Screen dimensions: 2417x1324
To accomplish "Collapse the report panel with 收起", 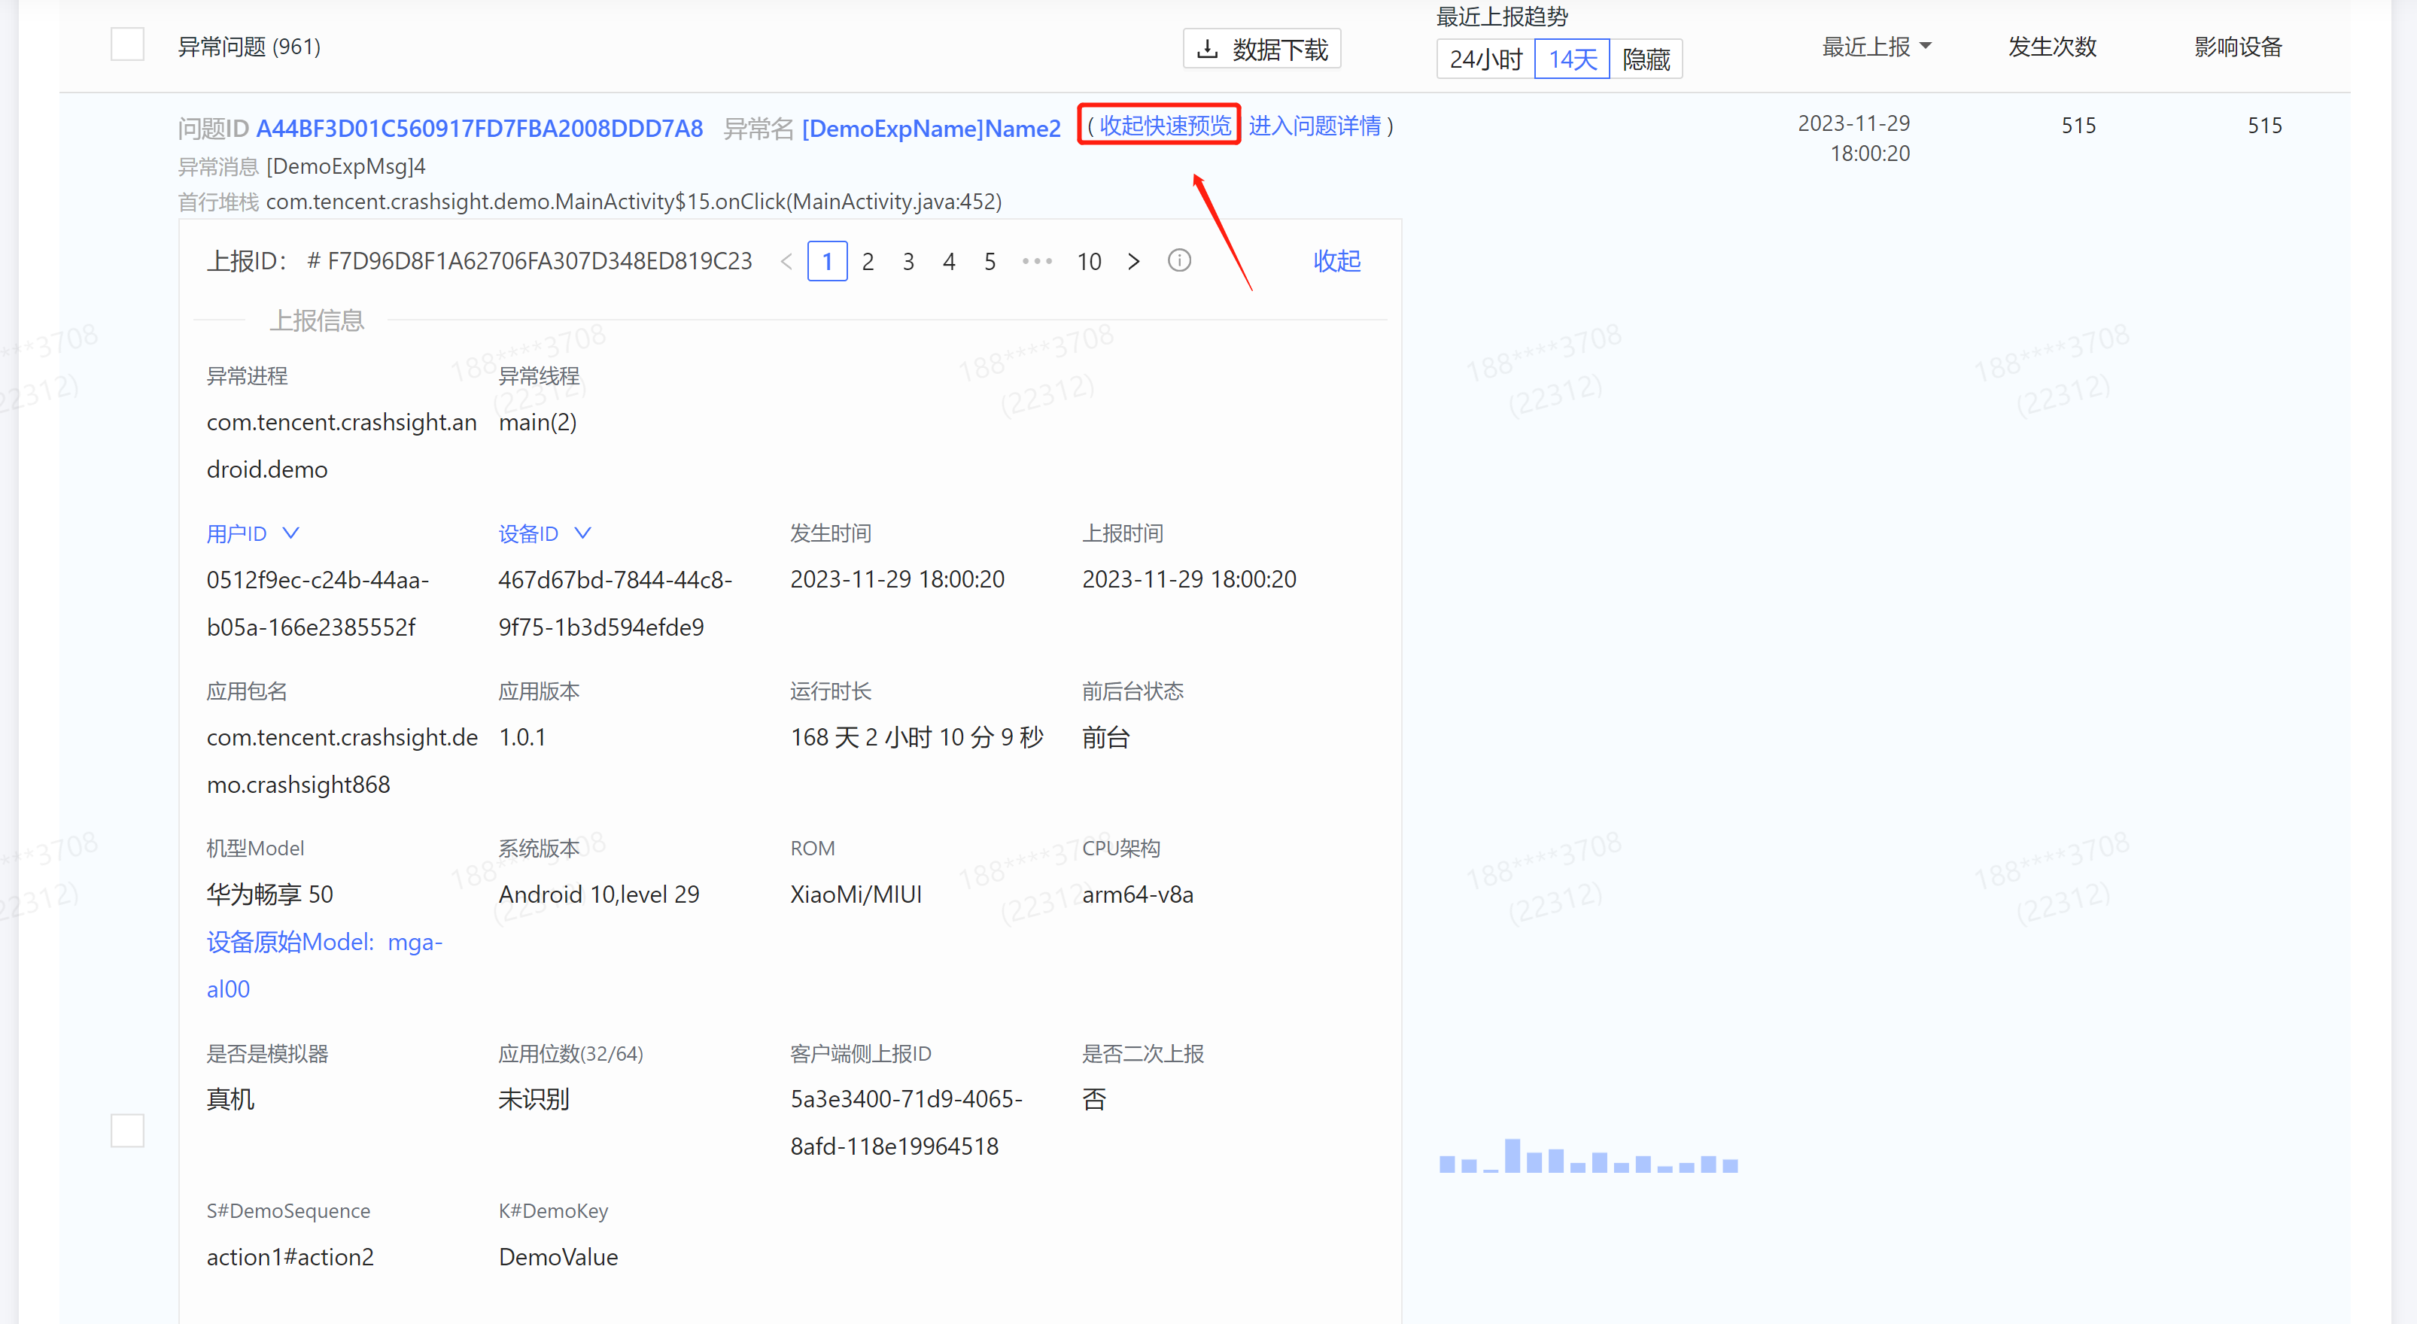I will (x=1337, y=261).
